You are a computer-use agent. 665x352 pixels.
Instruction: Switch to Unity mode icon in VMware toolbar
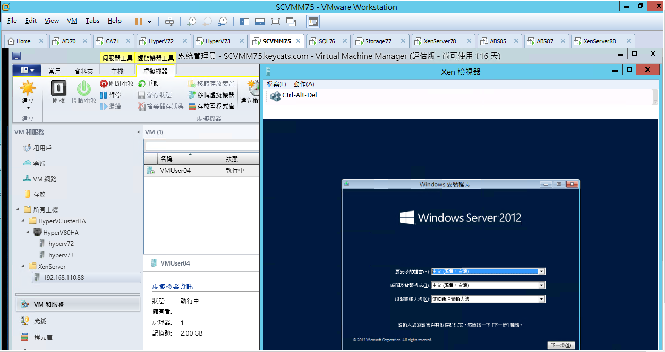[x=292, y=21]
